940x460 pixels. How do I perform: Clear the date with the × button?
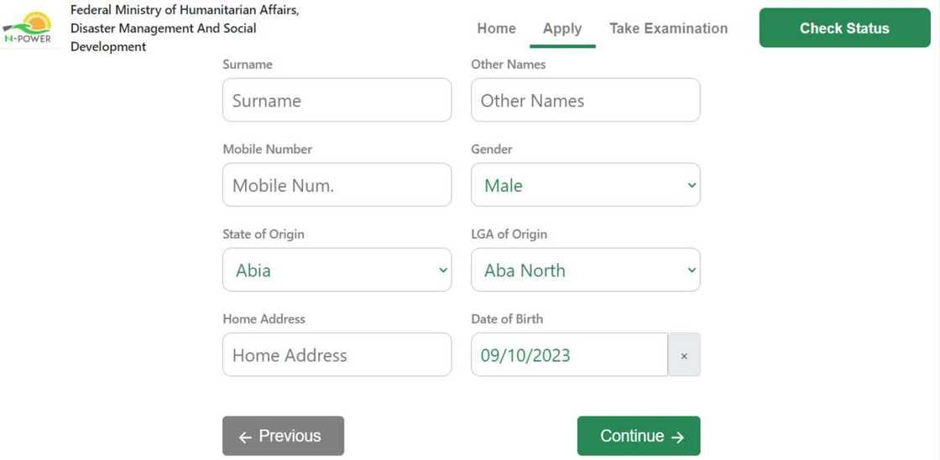point(683,355)
